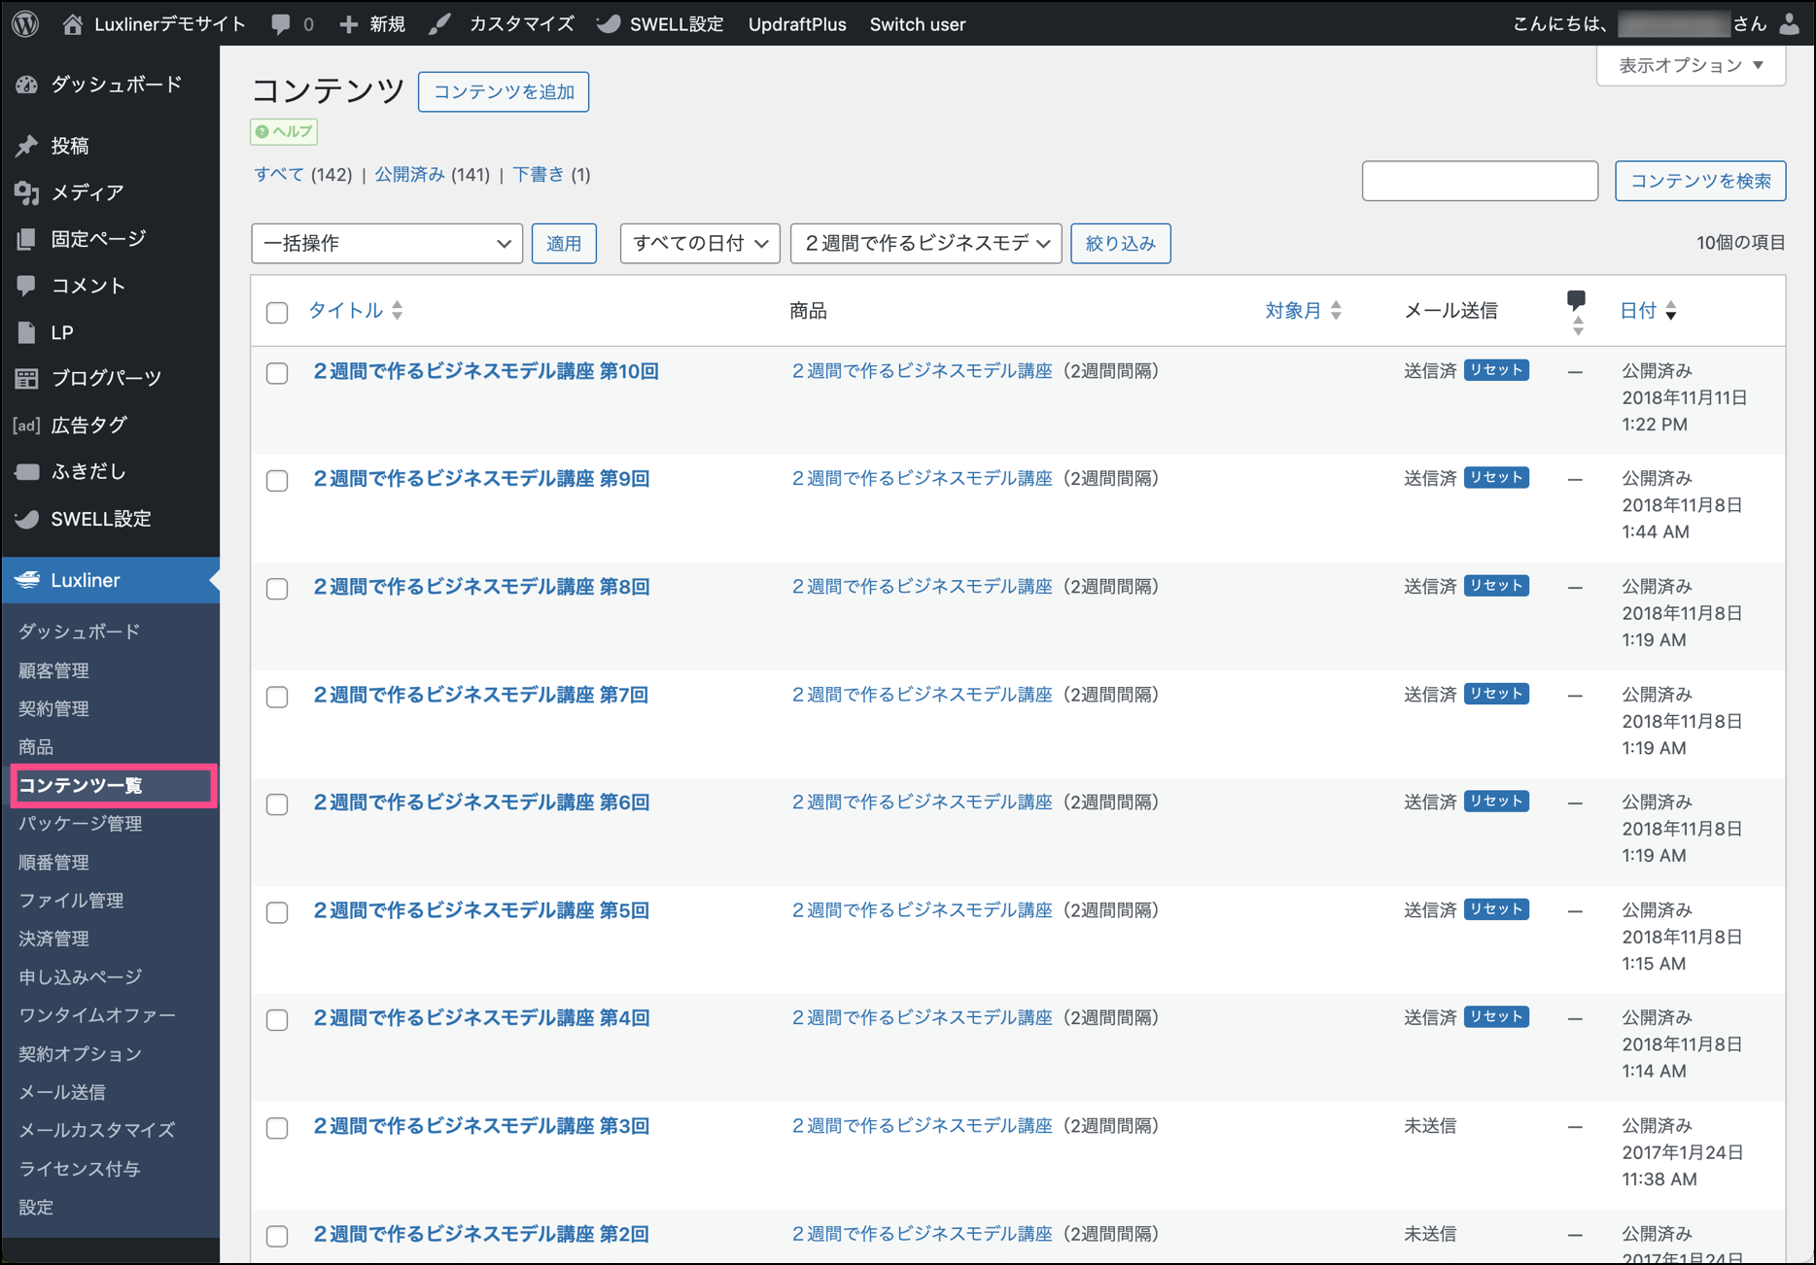Select the checkbox for 第7回 row
Image resolution: width=1816 pixels, height=1265 pixels.
pyautogui.click(x=277, y=697)
